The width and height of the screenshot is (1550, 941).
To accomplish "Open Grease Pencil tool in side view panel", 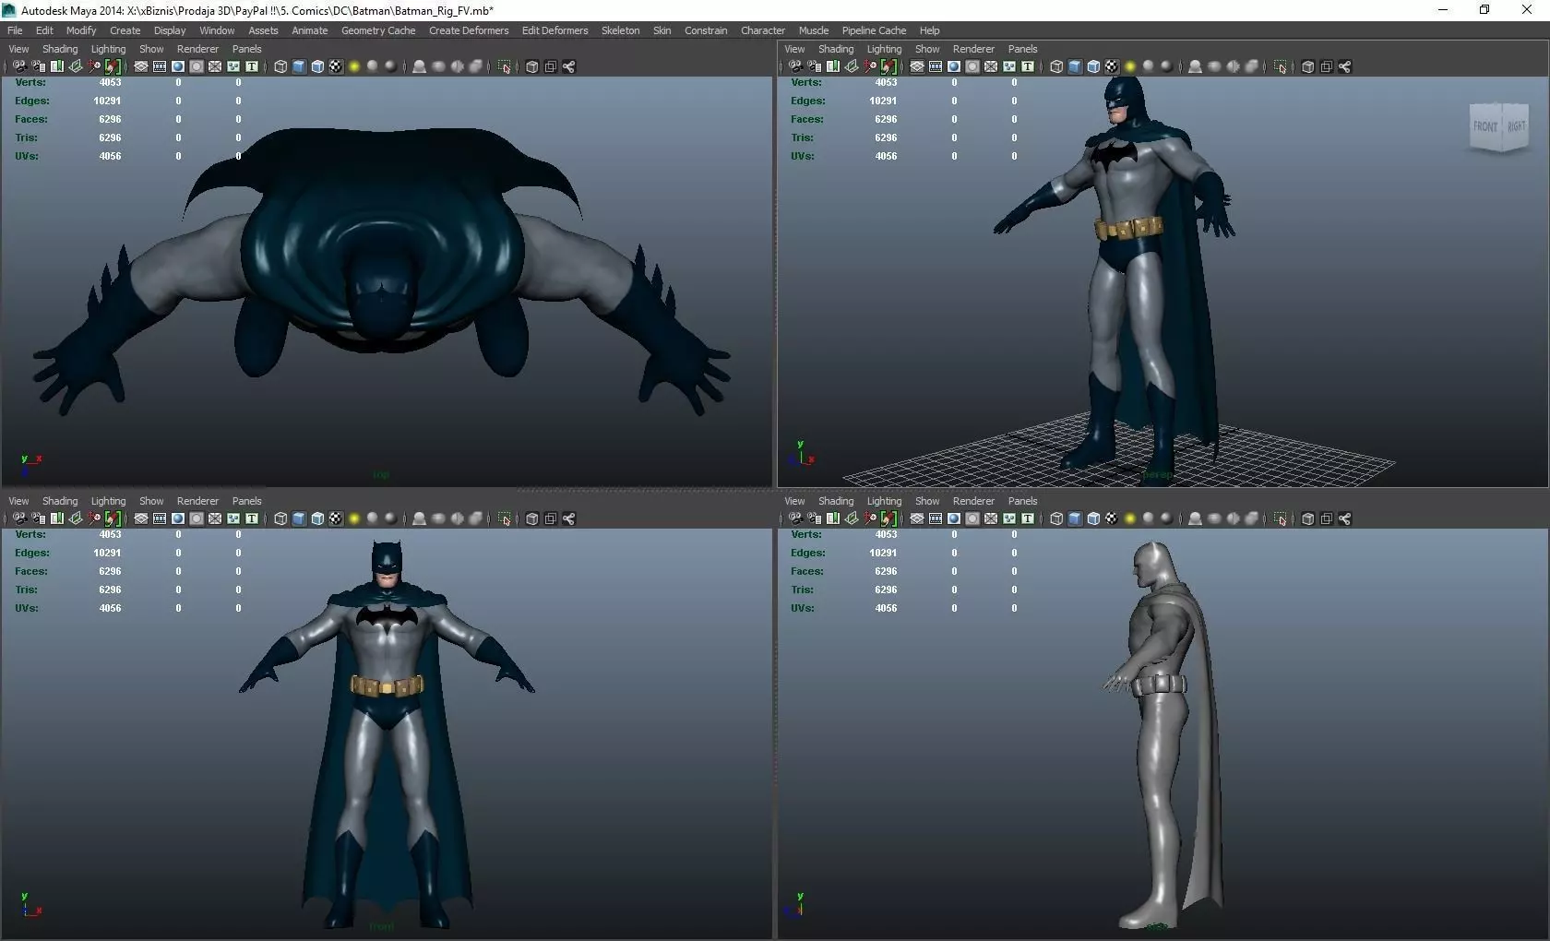I will pyautogui.click(x=888, y=518).
